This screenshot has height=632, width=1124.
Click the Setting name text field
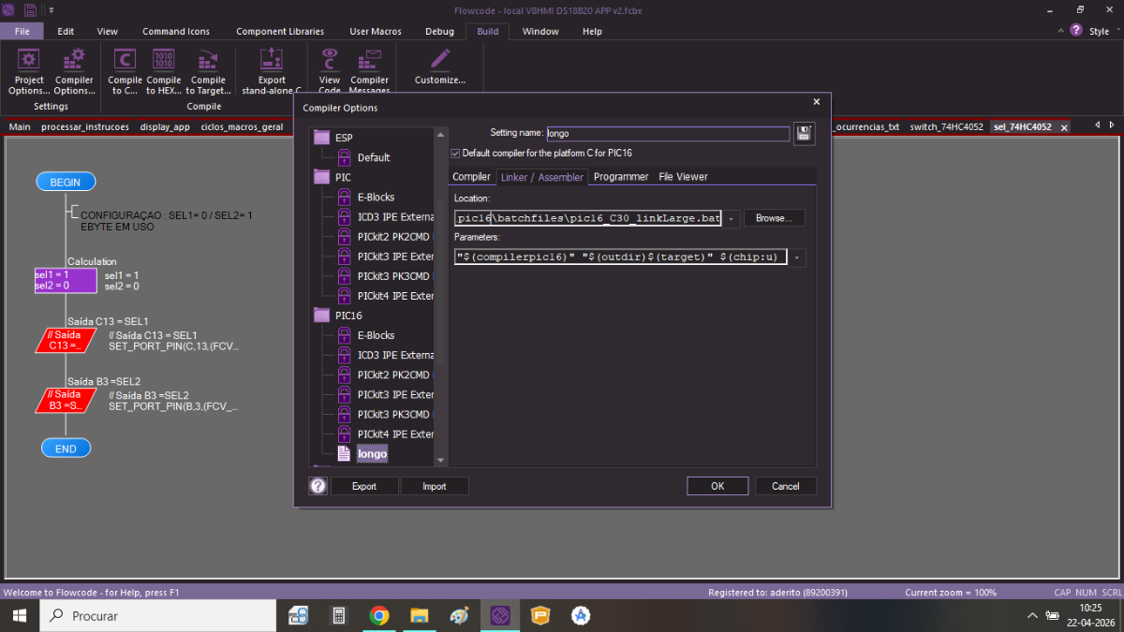point(668,134)
